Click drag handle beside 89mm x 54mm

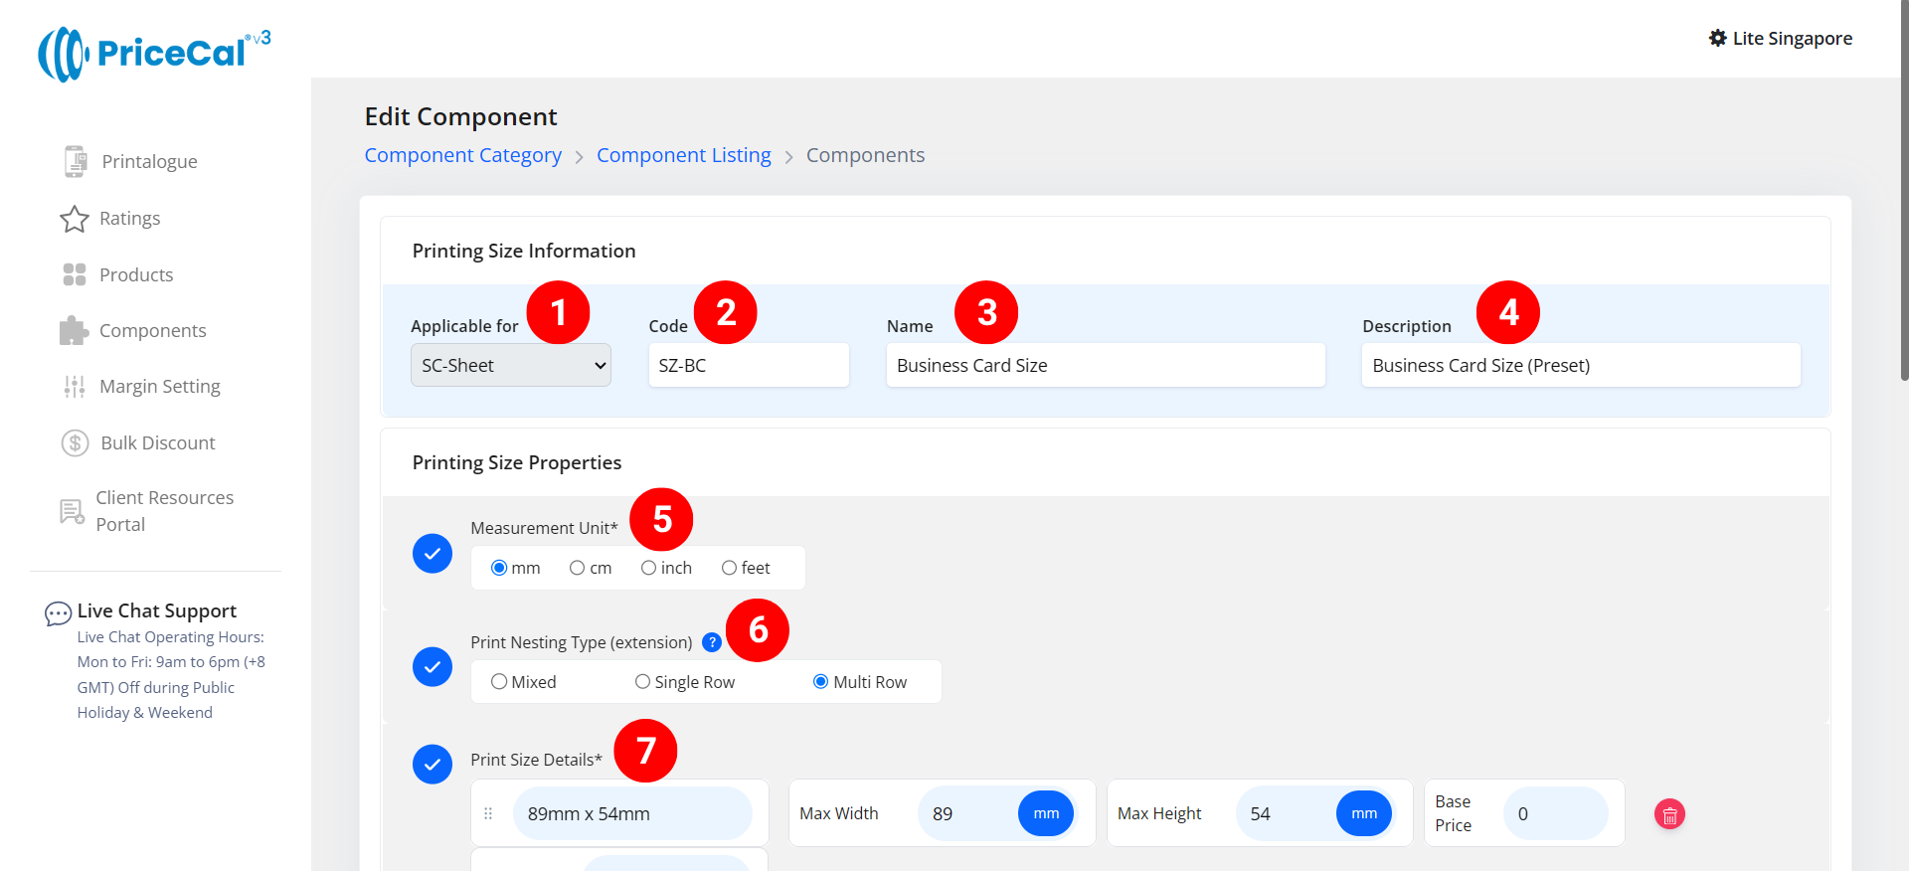point(488,813)
